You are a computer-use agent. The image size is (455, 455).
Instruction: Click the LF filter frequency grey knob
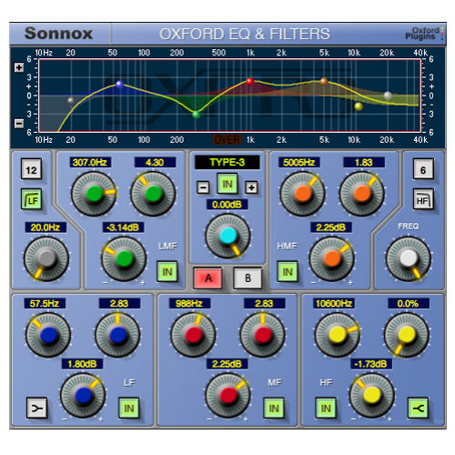[x=46, y=258]
